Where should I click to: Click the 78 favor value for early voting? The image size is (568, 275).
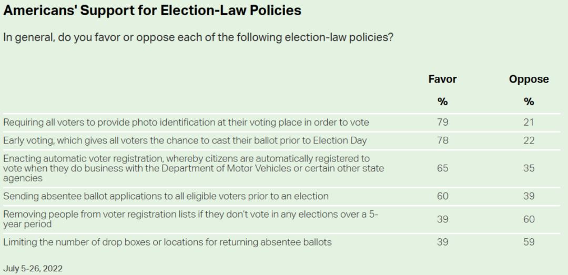442,140
